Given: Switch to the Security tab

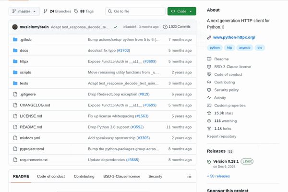Looking at the screenshot, I should coord(155,176).
